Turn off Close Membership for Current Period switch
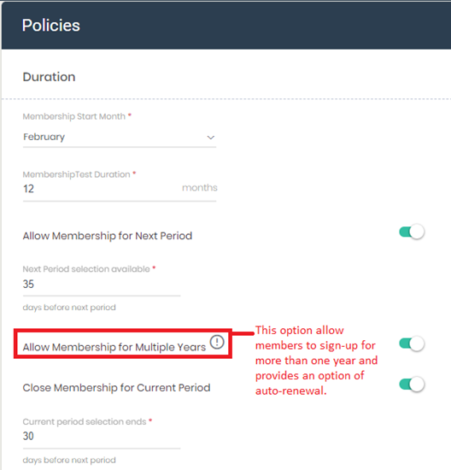This screenshot has width=451, height=470. (x=412, y=384)
